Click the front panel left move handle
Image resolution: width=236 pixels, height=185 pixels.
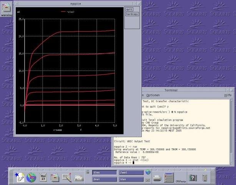click(11, 177)
